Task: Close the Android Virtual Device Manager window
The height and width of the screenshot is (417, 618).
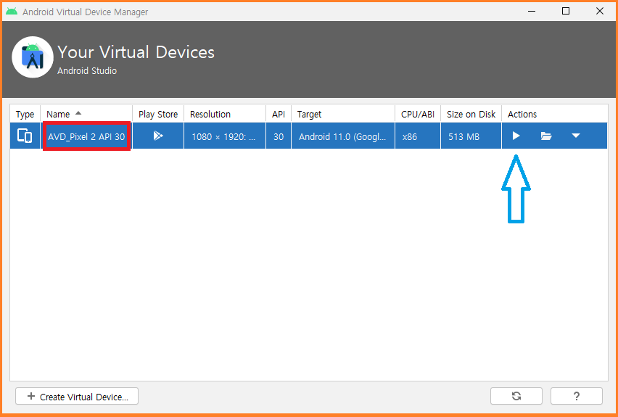Action: point(599,11)
